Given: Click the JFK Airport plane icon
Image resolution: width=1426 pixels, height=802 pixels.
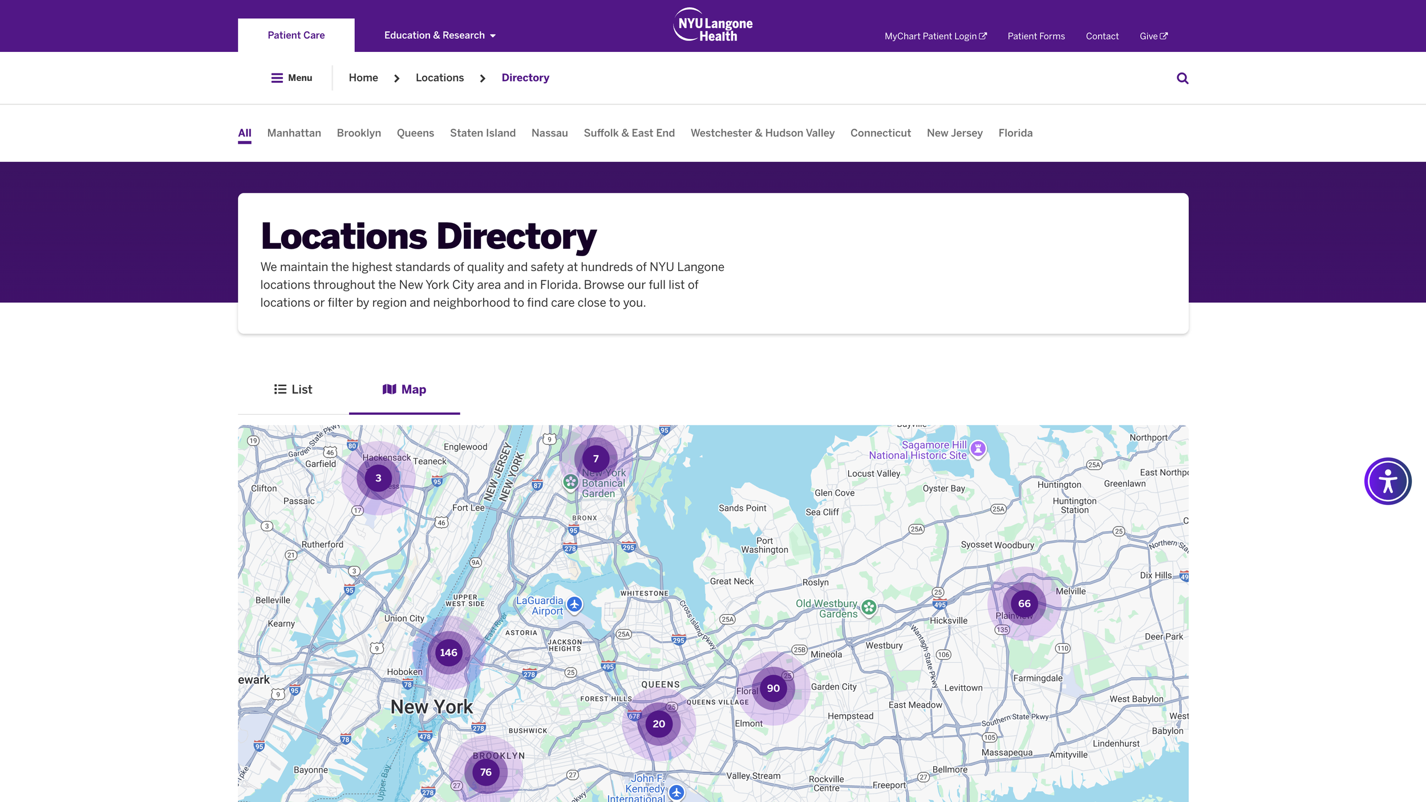Looking at the screenshot, I should click(x=676, y=792).
